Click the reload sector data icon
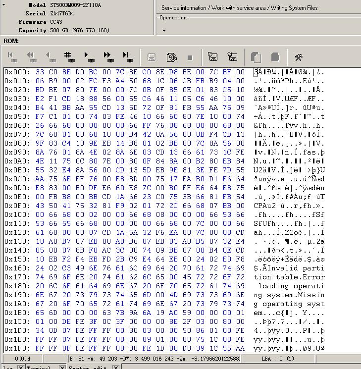Viewport: 361px width, 369px height. tap(171, 57)
